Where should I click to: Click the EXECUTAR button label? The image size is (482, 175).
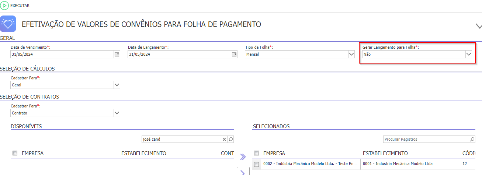[x=20, y=6]
